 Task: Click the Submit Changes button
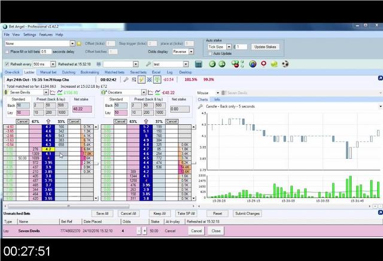[x=247, y=214]
